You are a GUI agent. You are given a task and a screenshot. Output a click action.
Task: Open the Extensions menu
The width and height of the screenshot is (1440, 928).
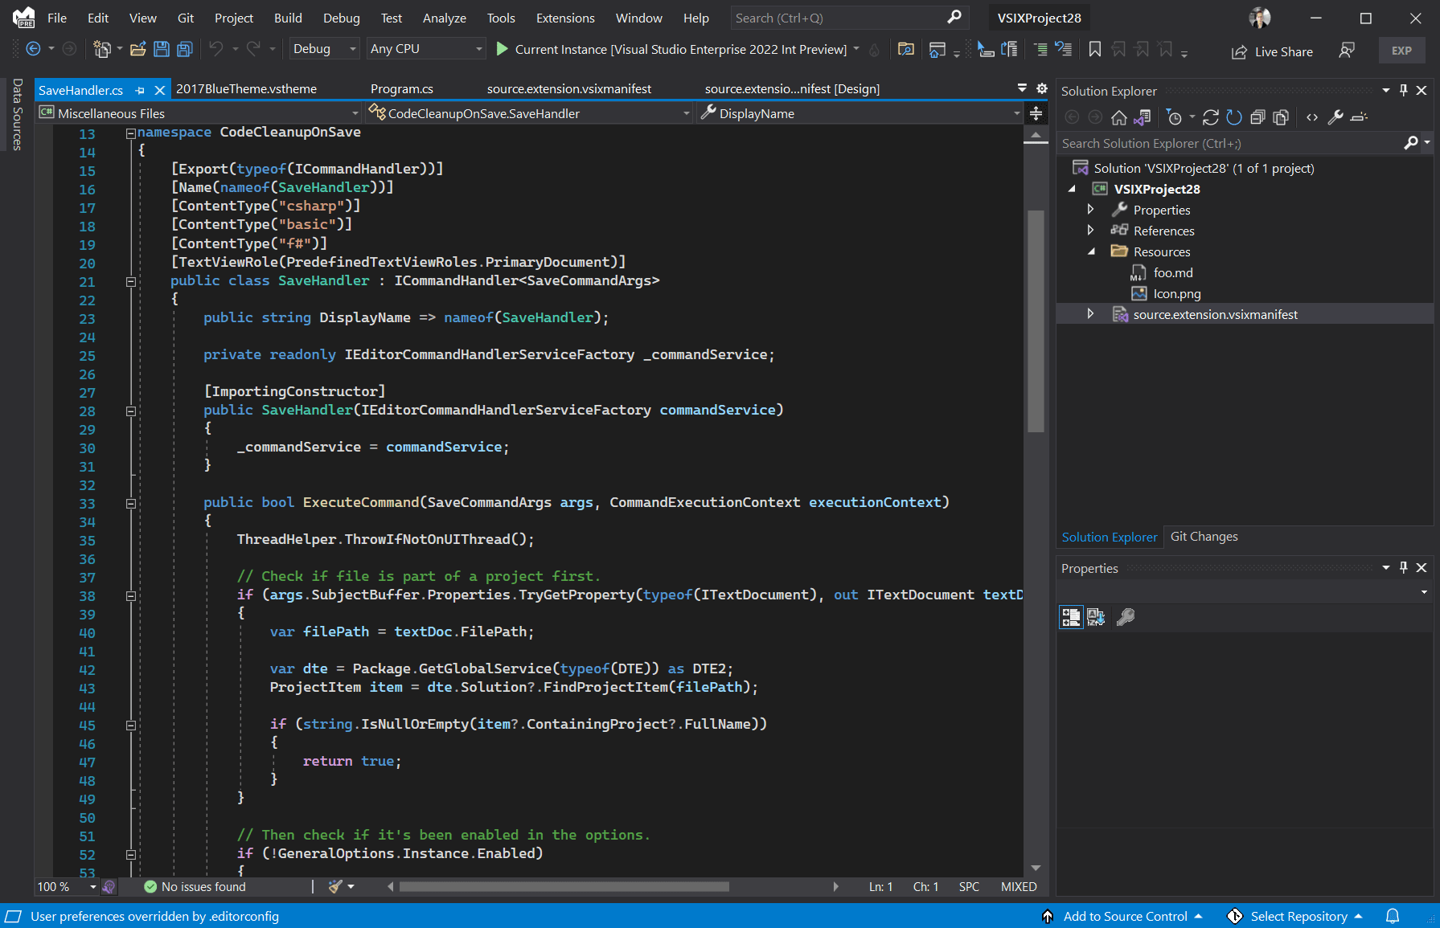565,18
